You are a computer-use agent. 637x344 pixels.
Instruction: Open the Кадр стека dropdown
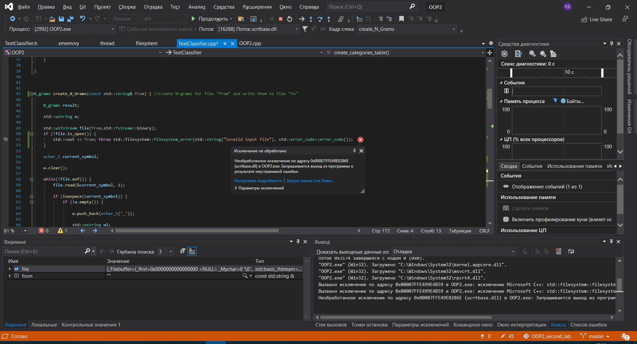click(x=454, y=29)
